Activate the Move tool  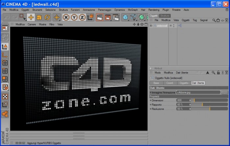pyautogui.click(x=31, y=17)
